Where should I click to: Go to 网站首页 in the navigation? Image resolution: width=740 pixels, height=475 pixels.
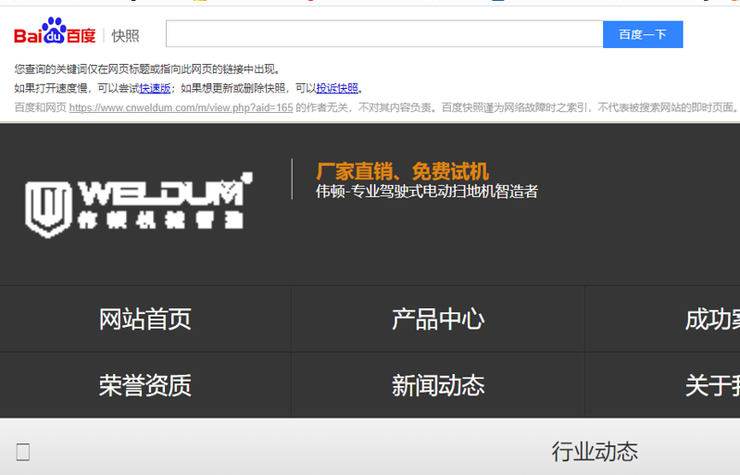coord(145,319)
